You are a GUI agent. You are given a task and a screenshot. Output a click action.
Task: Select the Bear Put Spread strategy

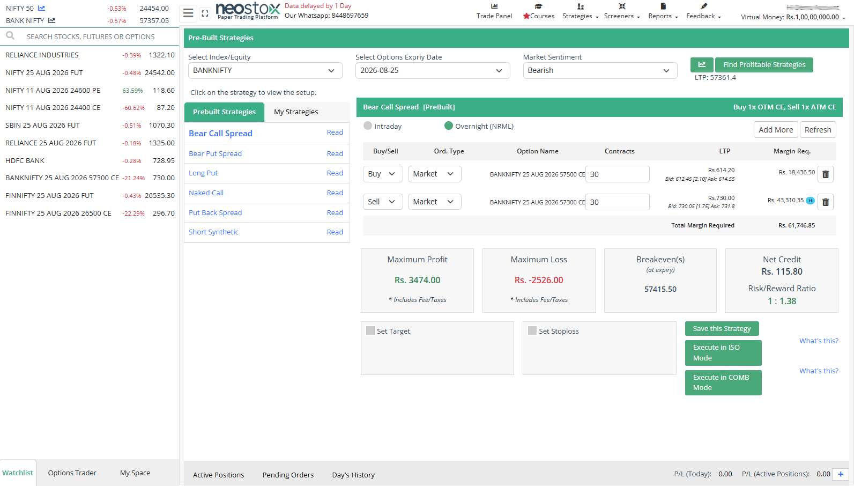pos(215,153)
